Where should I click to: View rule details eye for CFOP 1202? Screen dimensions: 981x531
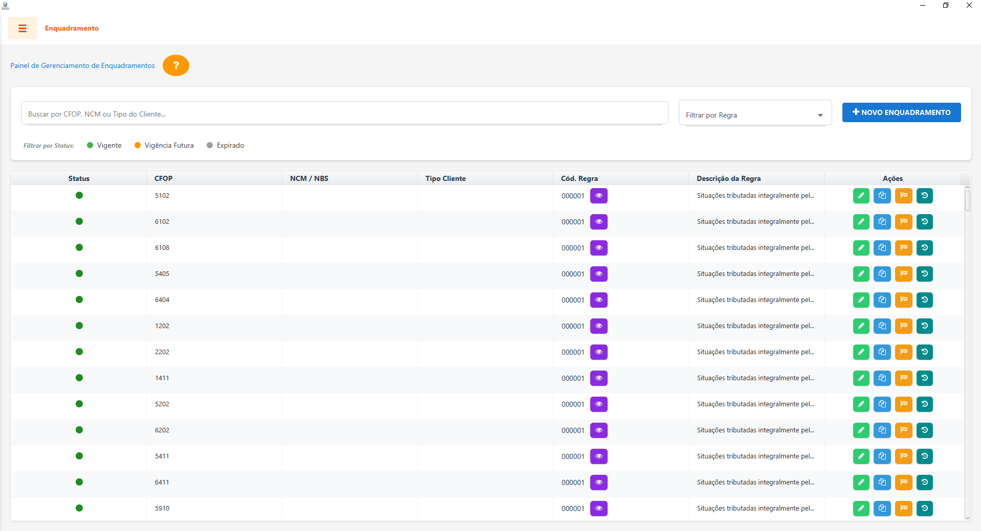(599, 326)
